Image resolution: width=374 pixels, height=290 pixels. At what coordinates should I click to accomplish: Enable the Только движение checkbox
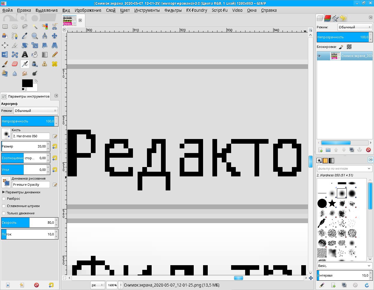[4, 213]
